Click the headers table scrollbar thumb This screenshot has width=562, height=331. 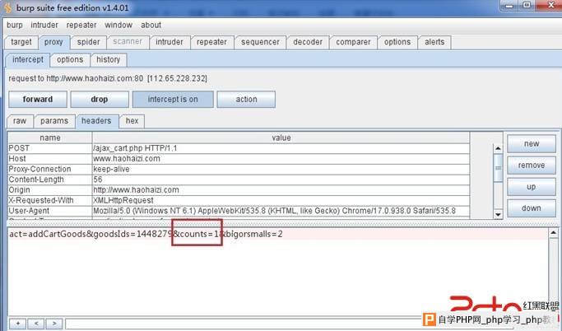498,168
